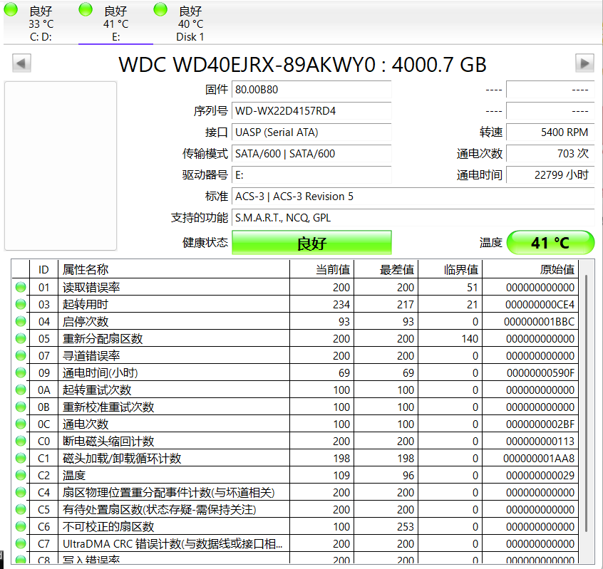Click the 41 °C temperature button
Viewport: 603px width, 569px height.
551,243
